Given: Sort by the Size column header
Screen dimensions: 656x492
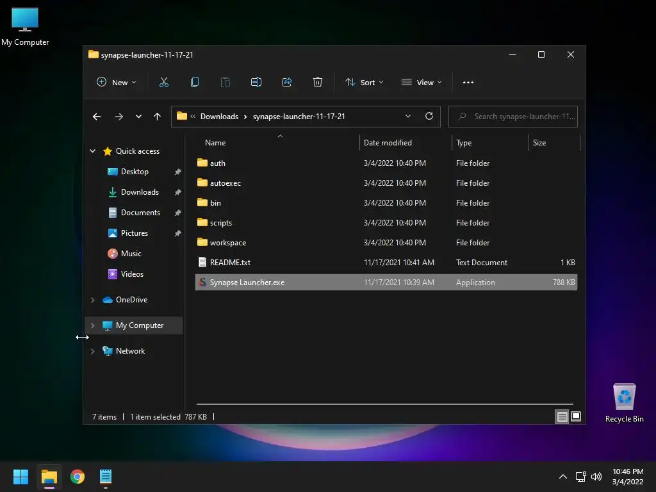Looking at the screenshot, I should [539, 143].
